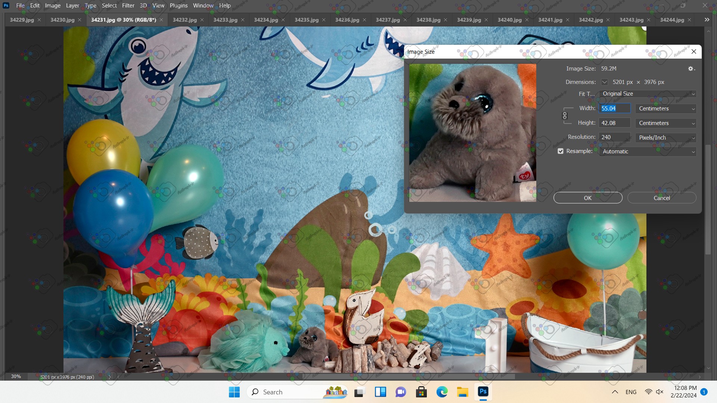Click the Photoshop icon in the taskbar
Viewport: 717px width, 403px height.
[483, 392]
